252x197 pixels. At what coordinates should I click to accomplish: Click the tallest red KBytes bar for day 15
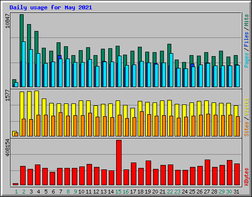[119, 163]
